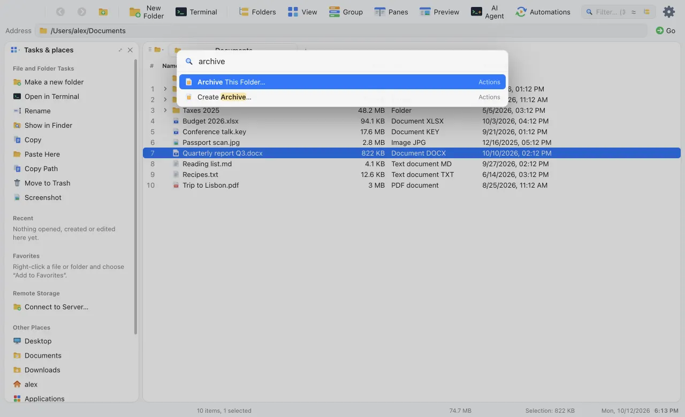Open Terminal from the toolbar
Image resolution: width=685 pixels, height=417 pixels.
tap(196, 12)
